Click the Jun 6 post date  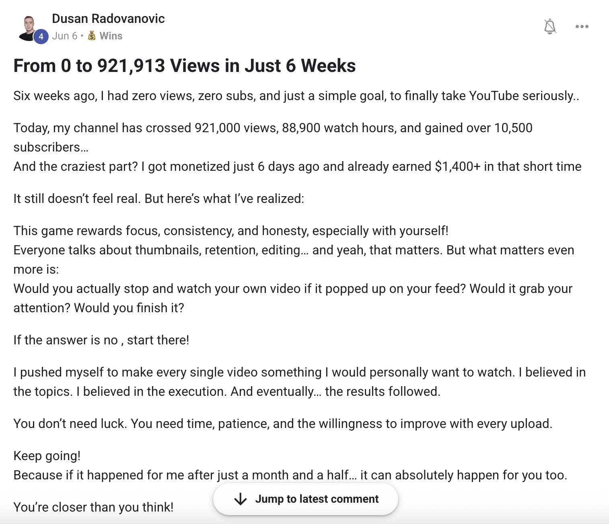64,36
